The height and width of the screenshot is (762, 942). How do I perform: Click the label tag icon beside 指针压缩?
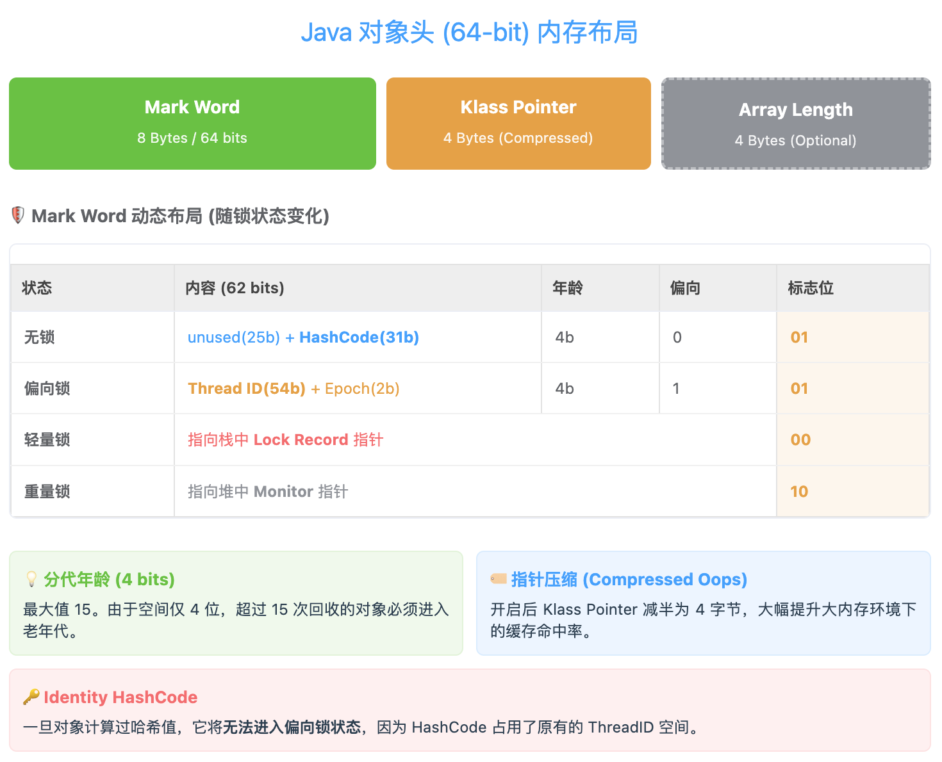point(499,579)
